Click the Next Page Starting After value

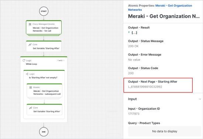tap(145, 87)
